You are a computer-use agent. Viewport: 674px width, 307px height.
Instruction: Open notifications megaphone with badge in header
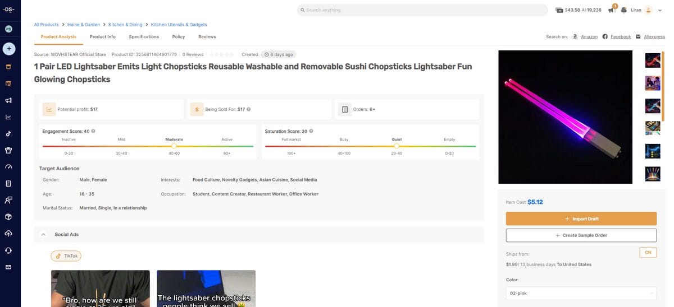point(612,10)
